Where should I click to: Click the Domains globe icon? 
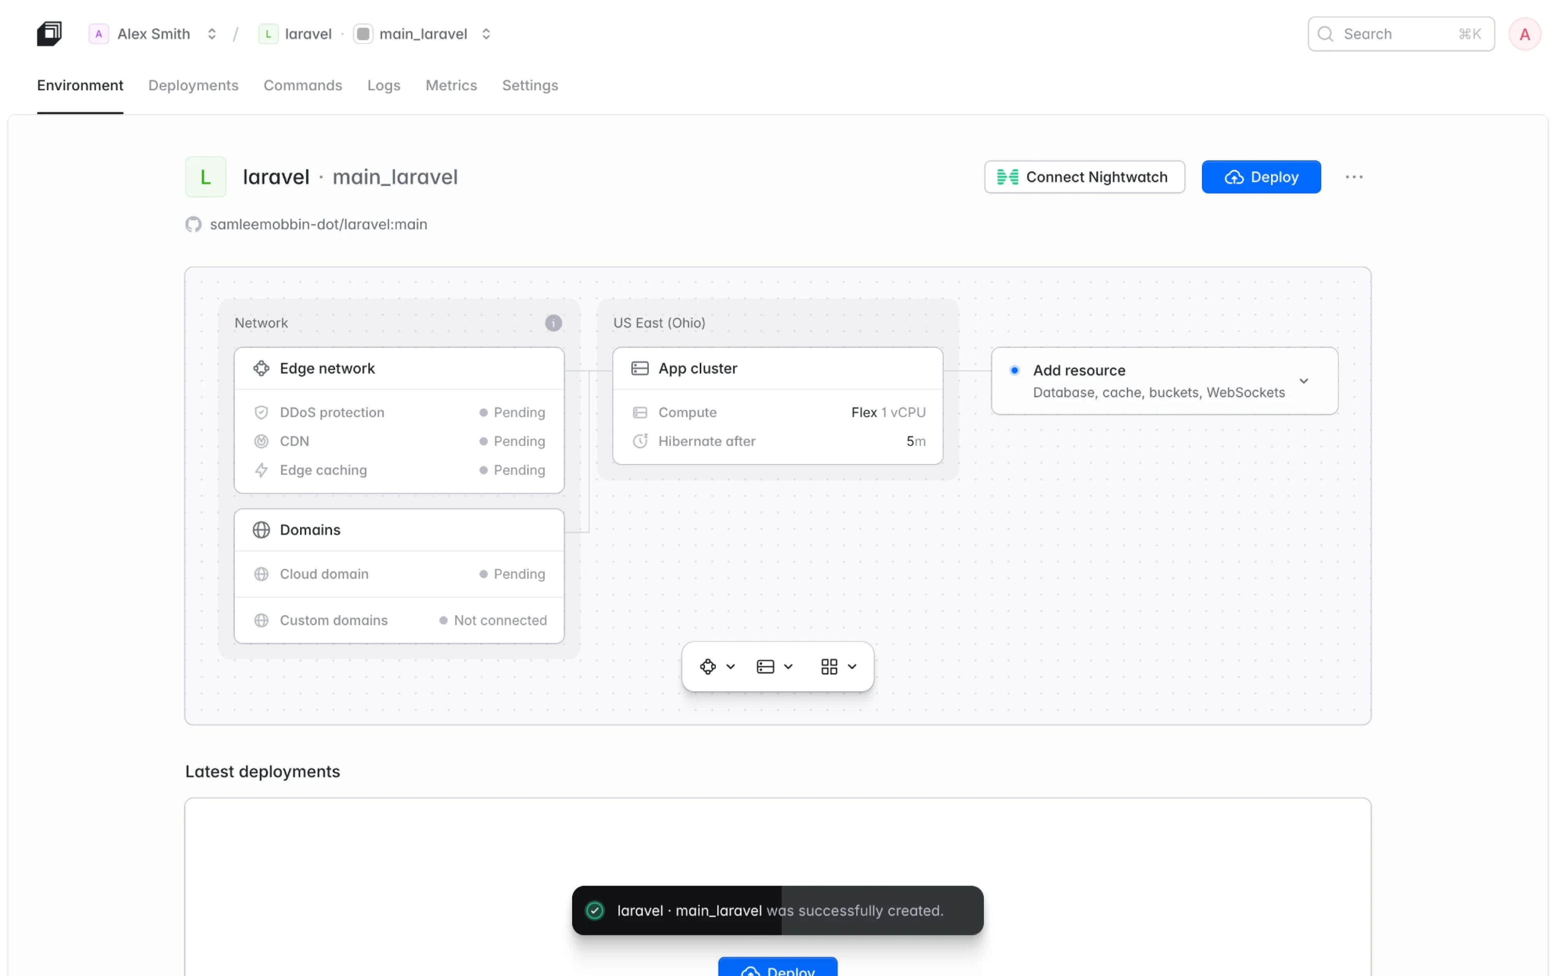[261, 530]
